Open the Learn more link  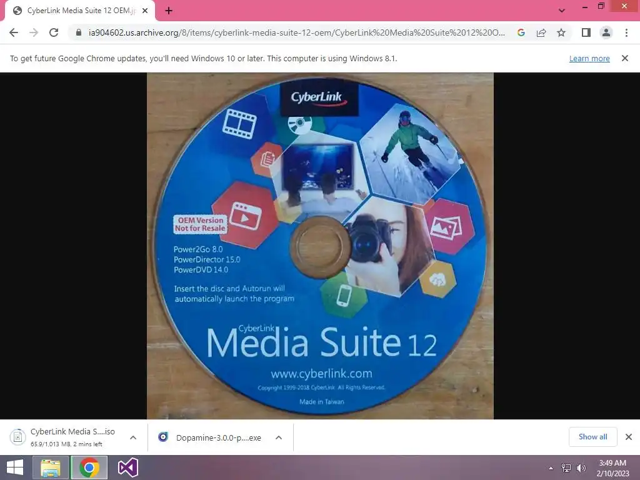click(589, 58)
